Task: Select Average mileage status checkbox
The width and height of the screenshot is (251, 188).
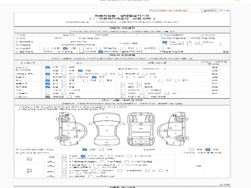Action: point(64,70)
